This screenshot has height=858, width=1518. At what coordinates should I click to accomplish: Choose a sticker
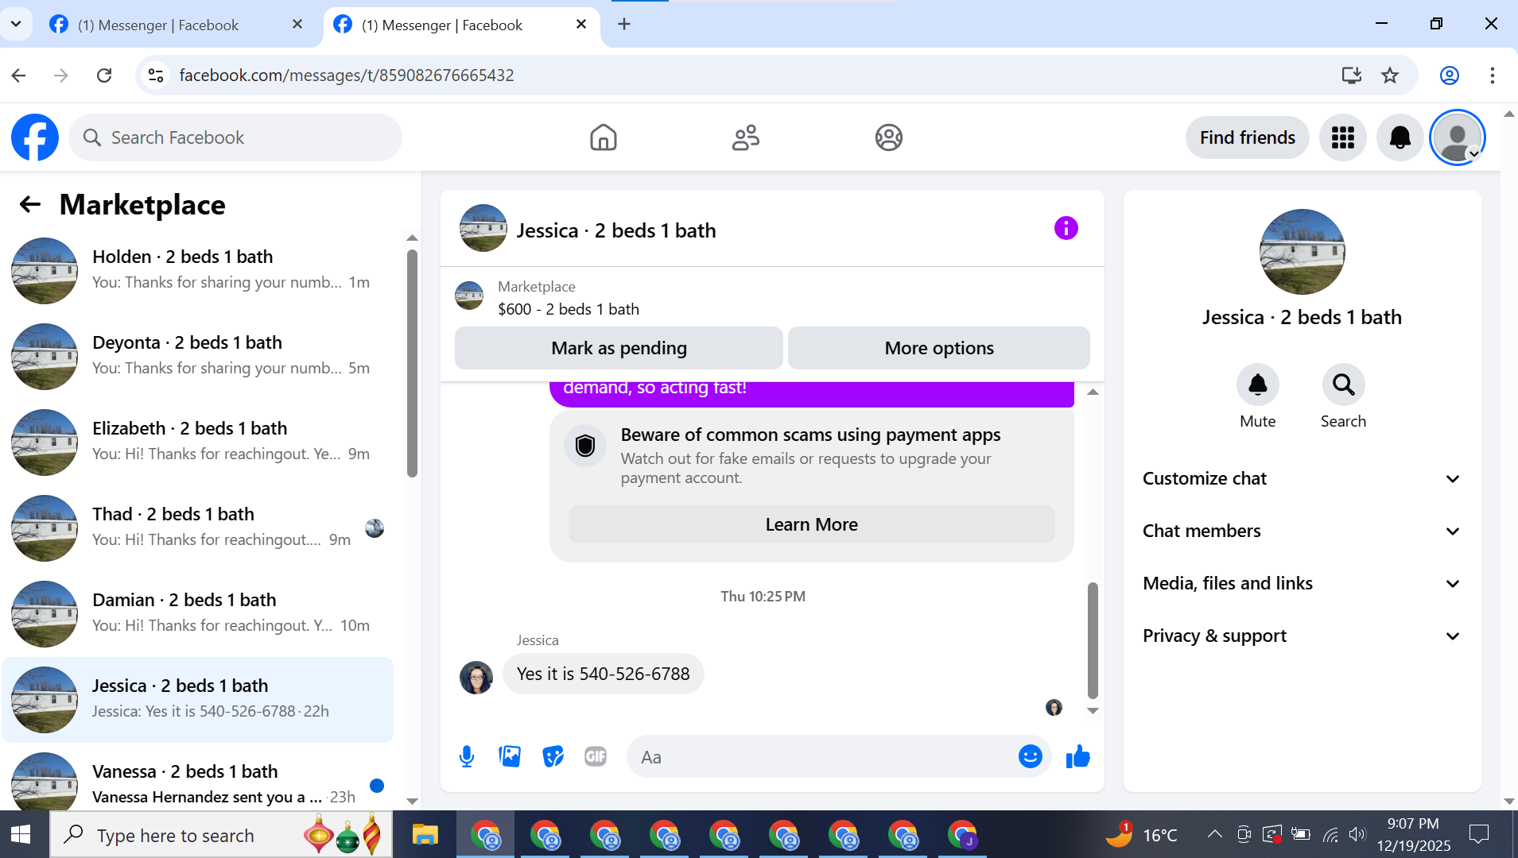click(553, 757)
